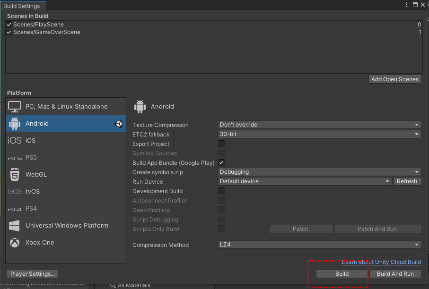Open the ETC2 fallback dropdown
Viewport: 429px width, 289px height.
[x=319, y=134]
